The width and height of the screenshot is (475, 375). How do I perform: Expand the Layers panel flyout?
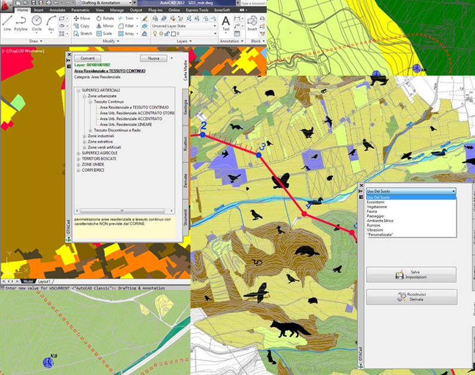(184, 41)
